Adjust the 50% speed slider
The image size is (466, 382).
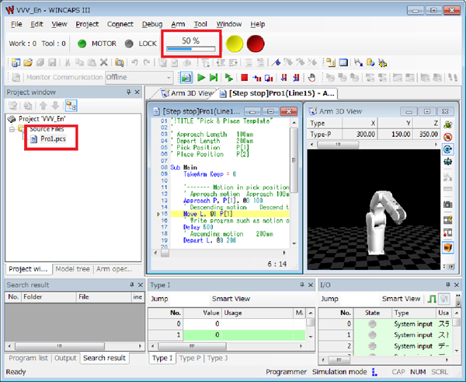[x=190, y=49]
